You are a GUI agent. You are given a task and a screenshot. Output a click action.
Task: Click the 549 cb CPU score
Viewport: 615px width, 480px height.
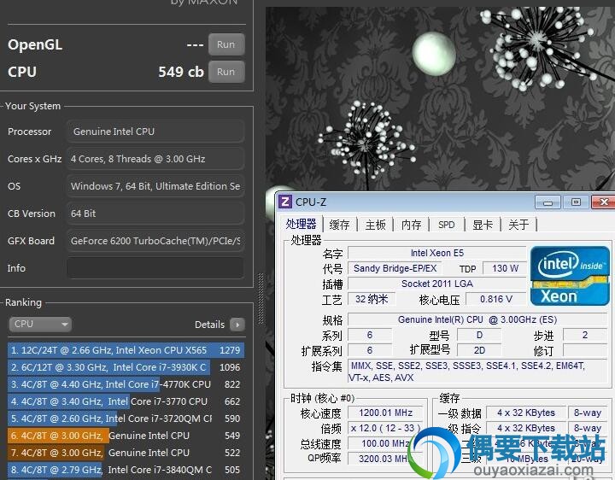181,72
